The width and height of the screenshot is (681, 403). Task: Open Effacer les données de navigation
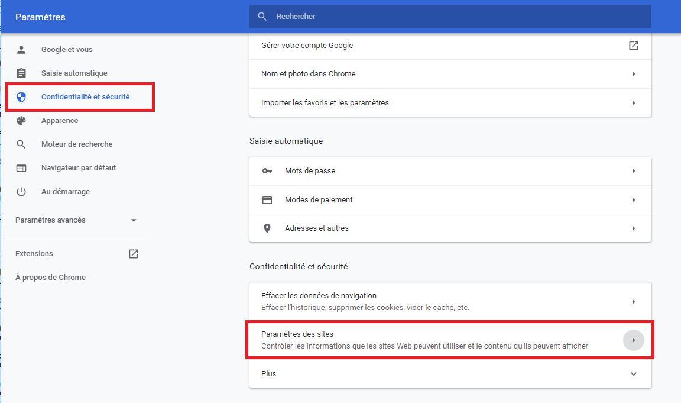(x=450, y=302)
